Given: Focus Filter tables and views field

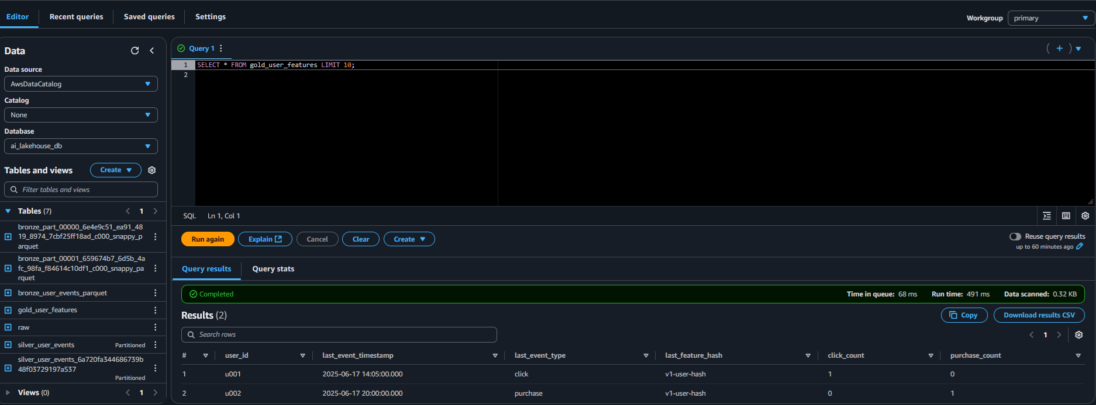Looking at the screenshot, I should [x=81, y=190].
